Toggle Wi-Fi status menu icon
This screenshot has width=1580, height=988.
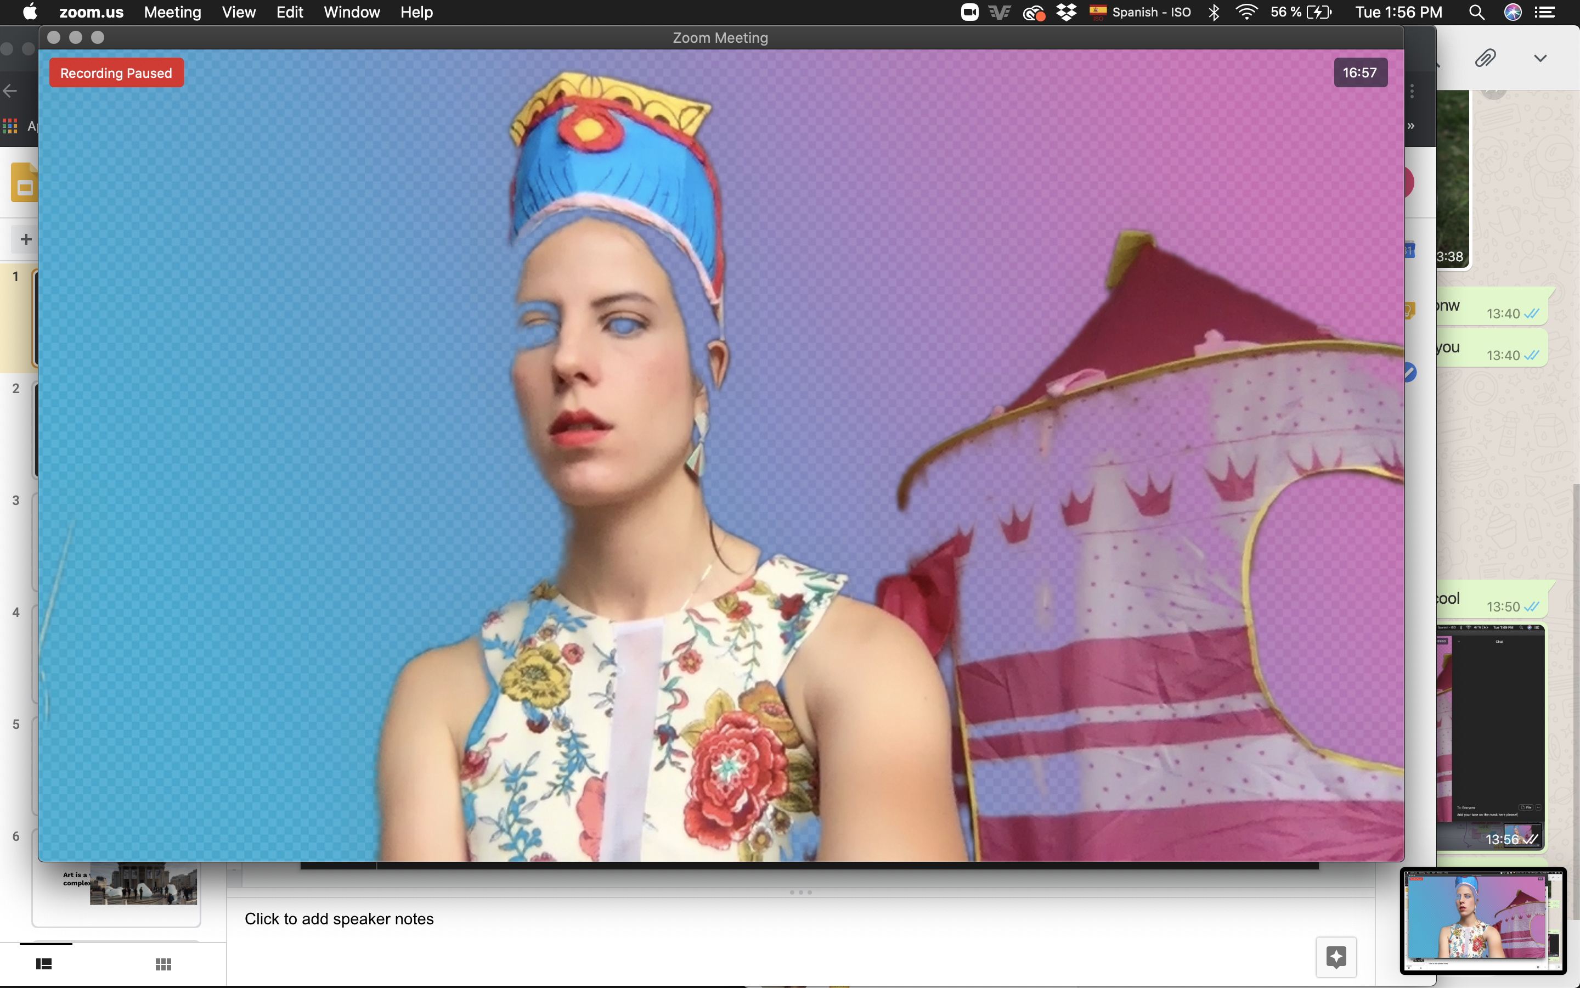pos(1246,13)
